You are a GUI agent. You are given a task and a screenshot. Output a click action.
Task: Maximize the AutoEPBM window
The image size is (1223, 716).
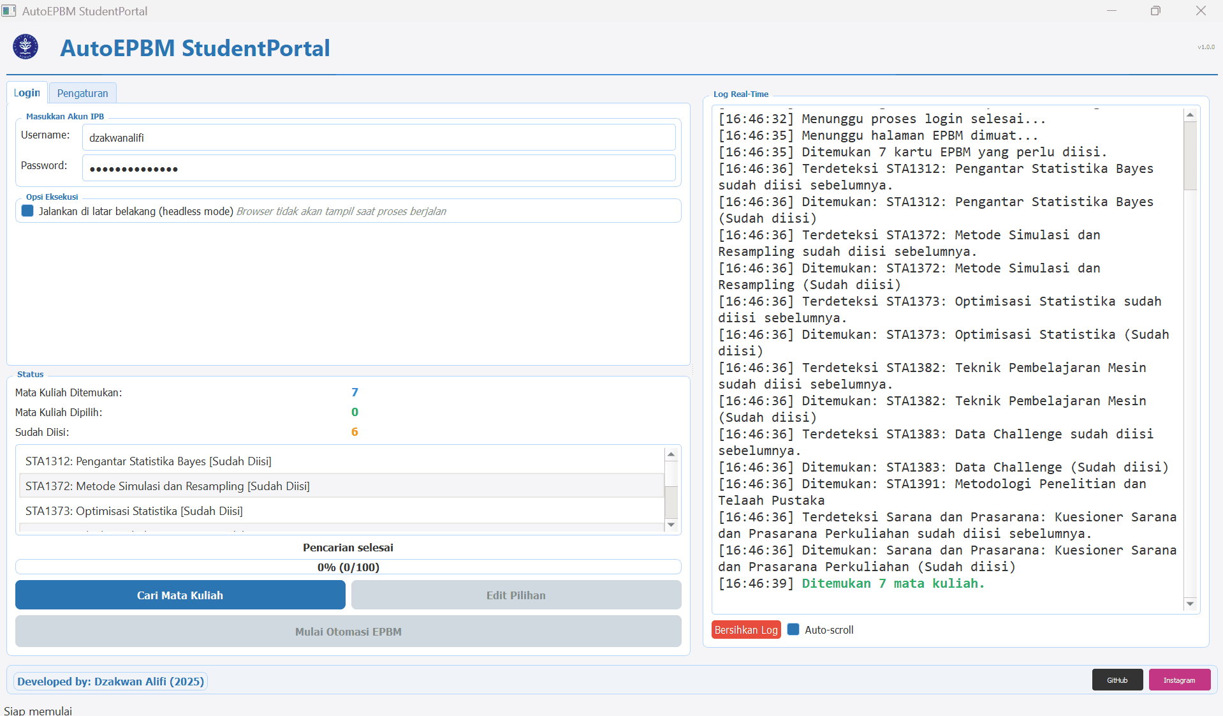(x=1155, y=11)
